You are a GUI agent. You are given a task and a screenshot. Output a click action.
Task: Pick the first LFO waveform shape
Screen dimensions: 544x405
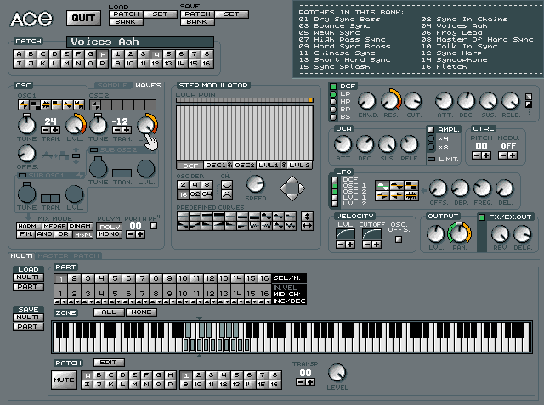382,185
